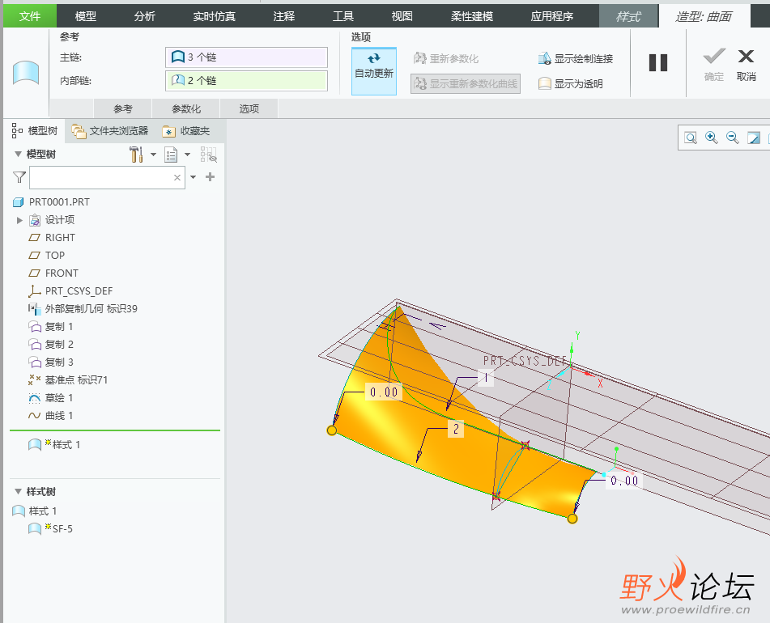This screenshot has height=623, width=770.
Task: Clear the search field with X
Action: 177,177
